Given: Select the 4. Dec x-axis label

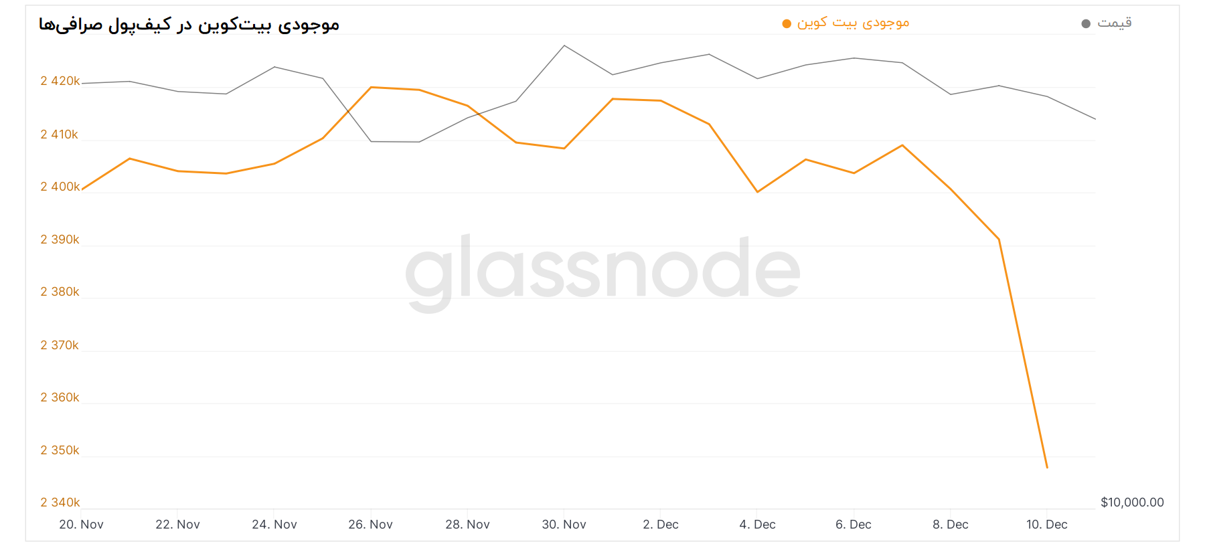Looking at the screenshot, I should point(757,525).
